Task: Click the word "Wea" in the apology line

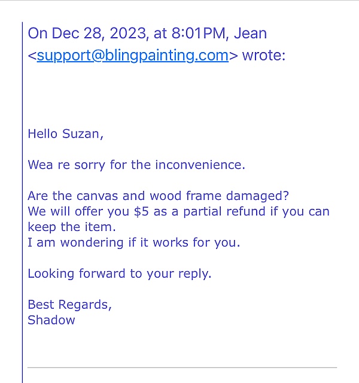Action: 40,165
